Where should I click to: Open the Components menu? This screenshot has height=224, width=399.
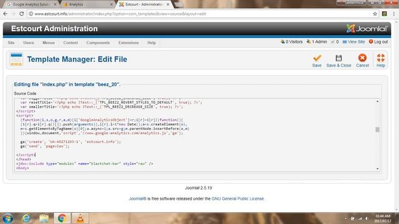click(98, 43)
